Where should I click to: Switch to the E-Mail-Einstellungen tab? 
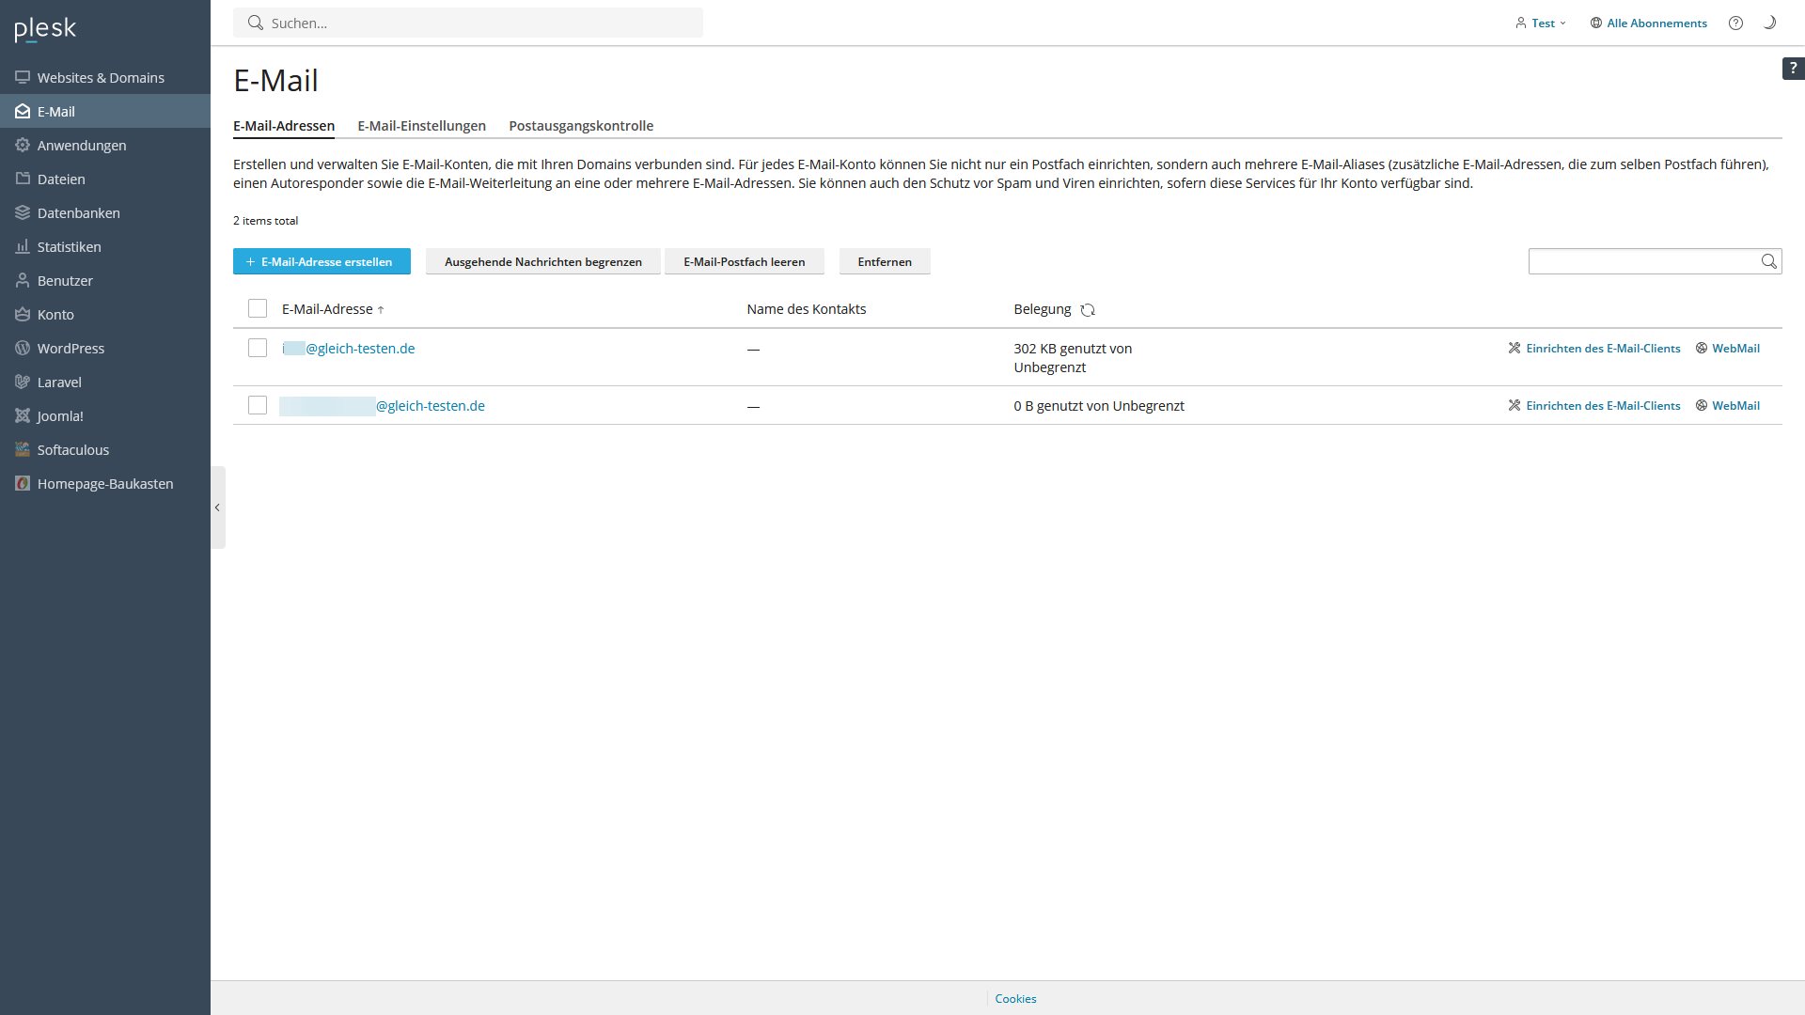click(421, 125)
